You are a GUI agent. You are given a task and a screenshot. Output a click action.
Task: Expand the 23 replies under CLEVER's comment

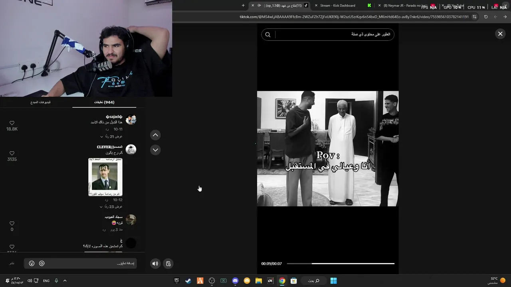(x=111, y=206)
